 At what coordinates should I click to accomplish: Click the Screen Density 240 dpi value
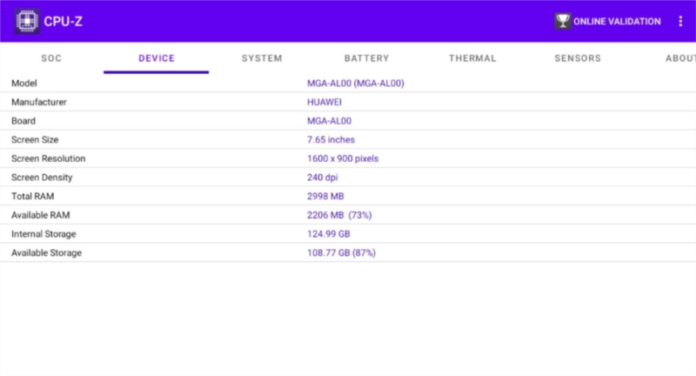point(322,178)
